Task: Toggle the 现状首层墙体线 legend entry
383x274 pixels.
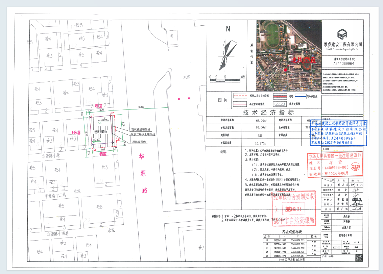Action: point(240,103)
